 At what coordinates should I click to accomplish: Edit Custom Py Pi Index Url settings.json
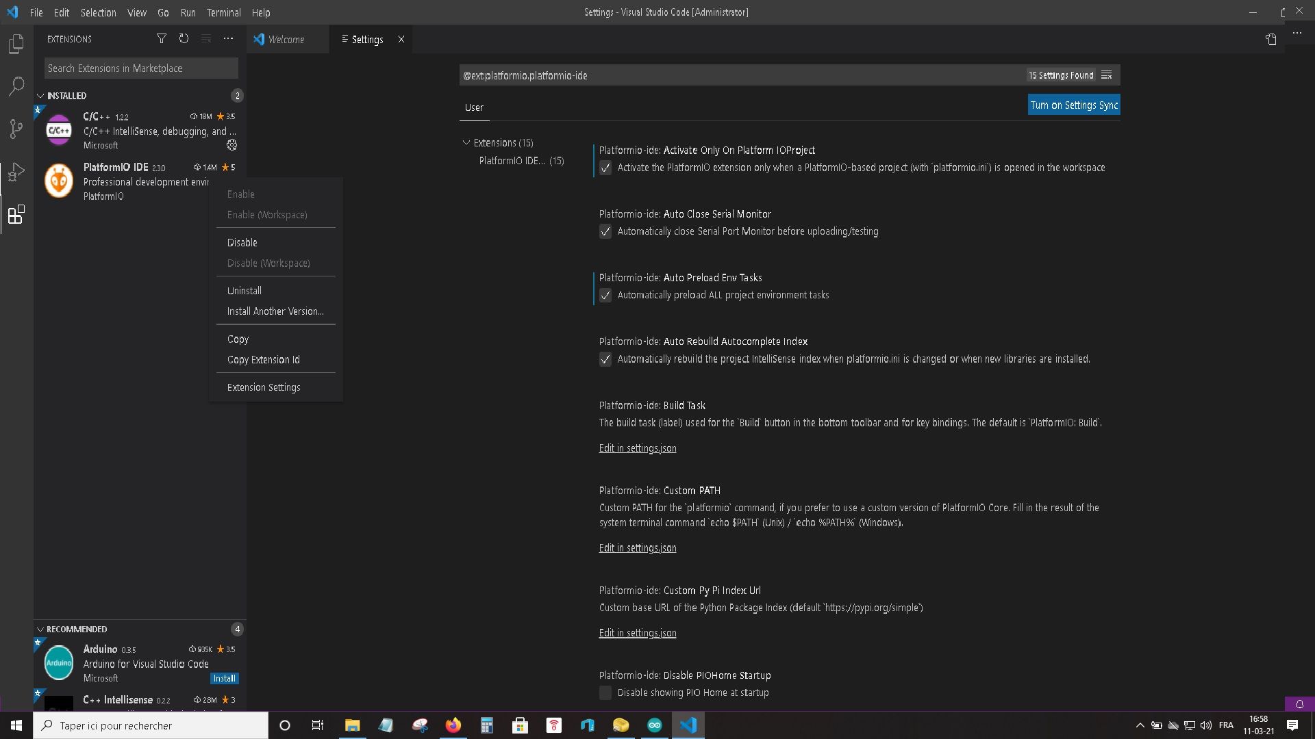click(x=638, y=633)
